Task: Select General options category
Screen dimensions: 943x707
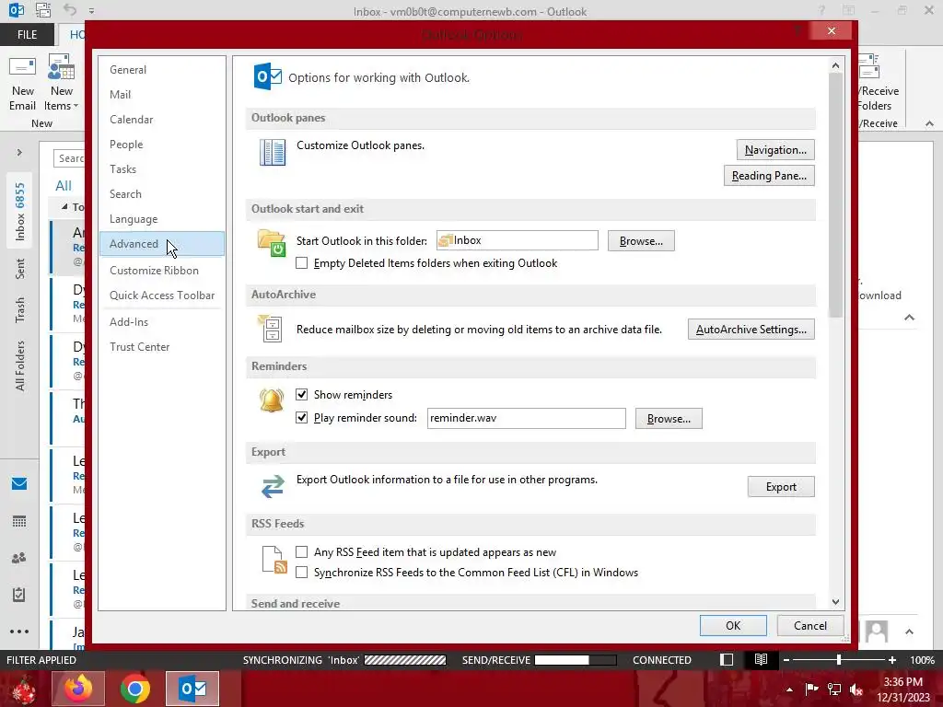Action: tap(162, 70)
